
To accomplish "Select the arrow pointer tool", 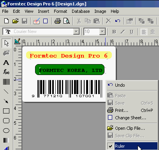I will coord(6,43).
